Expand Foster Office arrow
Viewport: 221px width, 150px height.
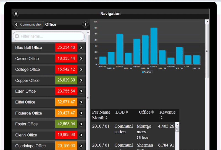point(81,124)
